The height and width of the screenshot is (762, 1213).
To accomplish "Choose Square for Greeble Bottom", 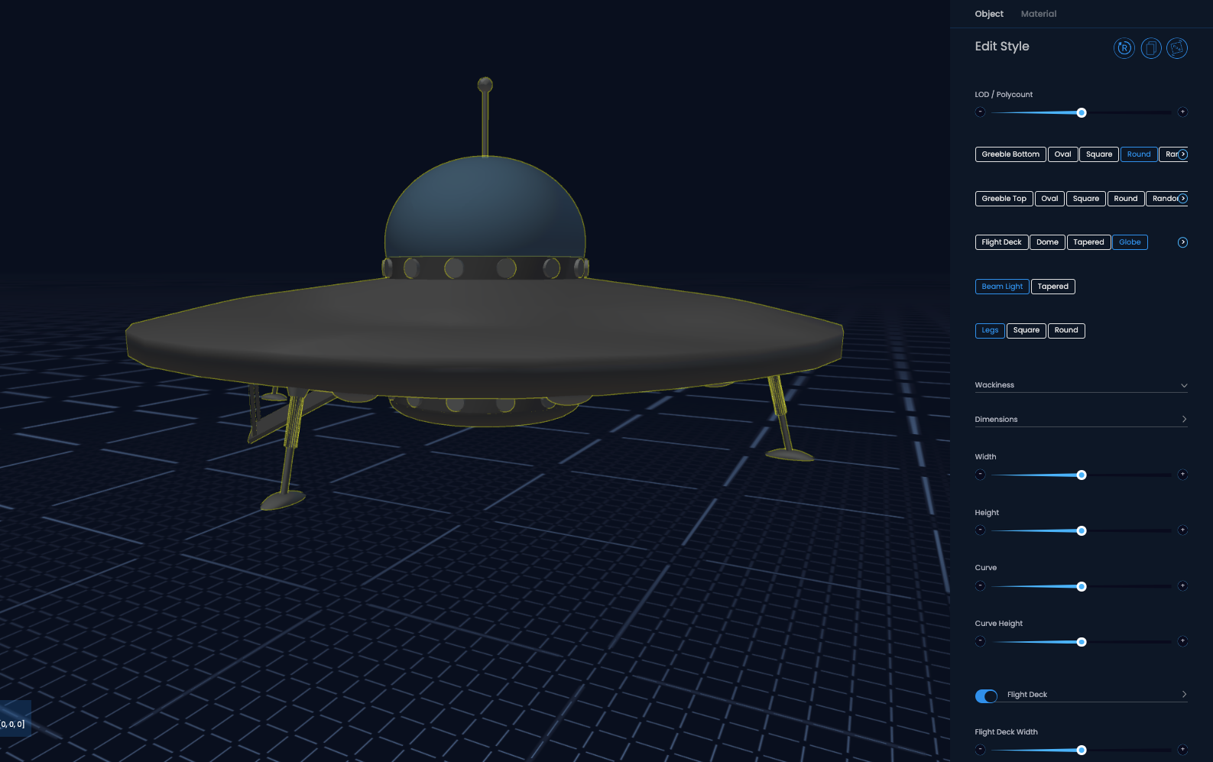I will tap(1099, 154).
